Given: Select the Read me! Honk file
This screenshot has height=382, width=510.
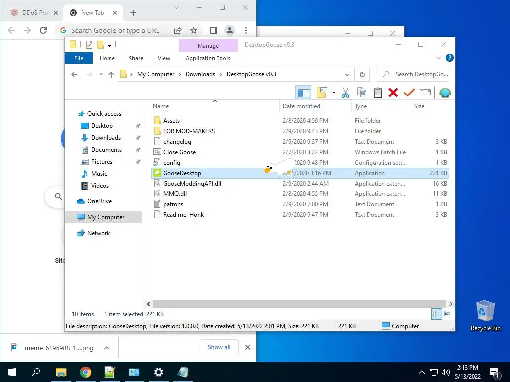Looking at the screenshot, I should [183, 215].
